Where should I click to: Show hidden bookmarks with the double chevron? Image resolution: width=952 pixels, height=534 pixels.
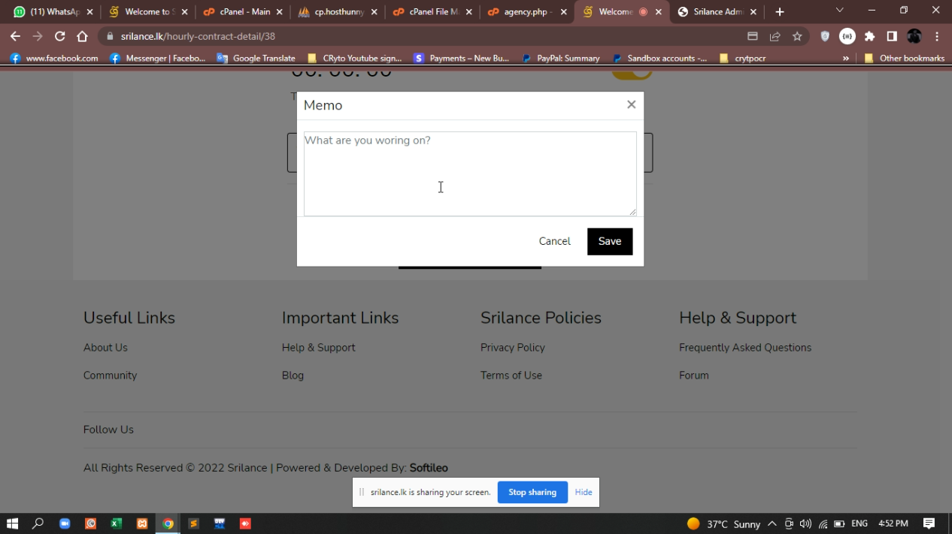pos(846,58)
